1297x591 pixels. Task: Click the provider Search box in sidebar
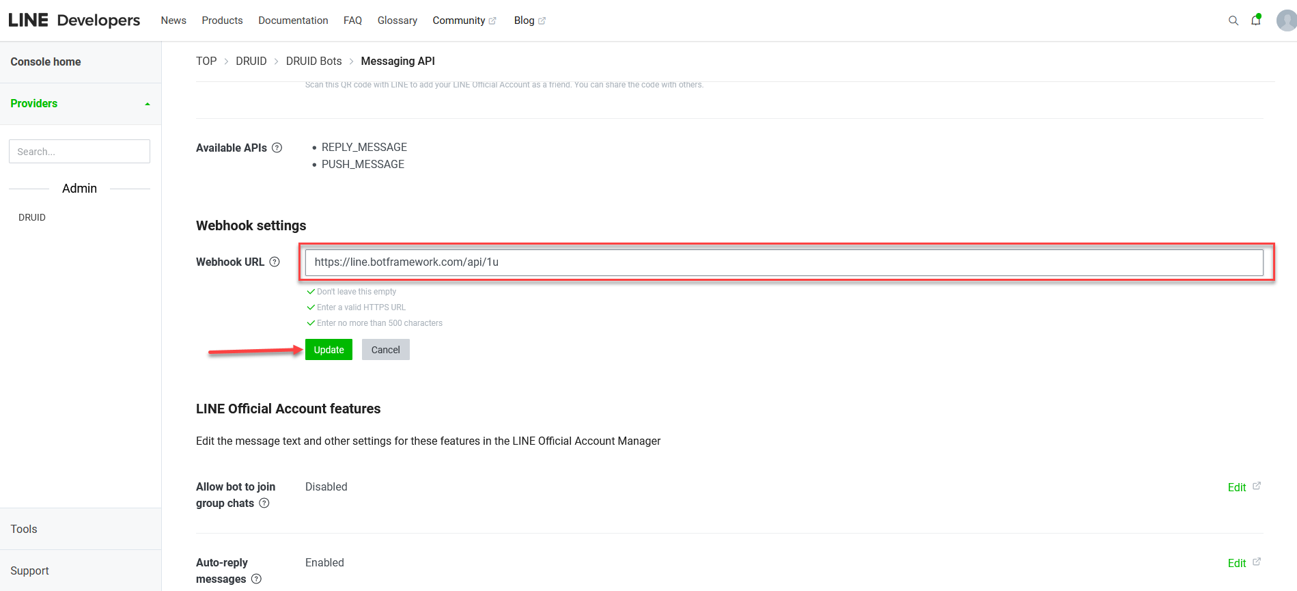click(x=79, y=152)
